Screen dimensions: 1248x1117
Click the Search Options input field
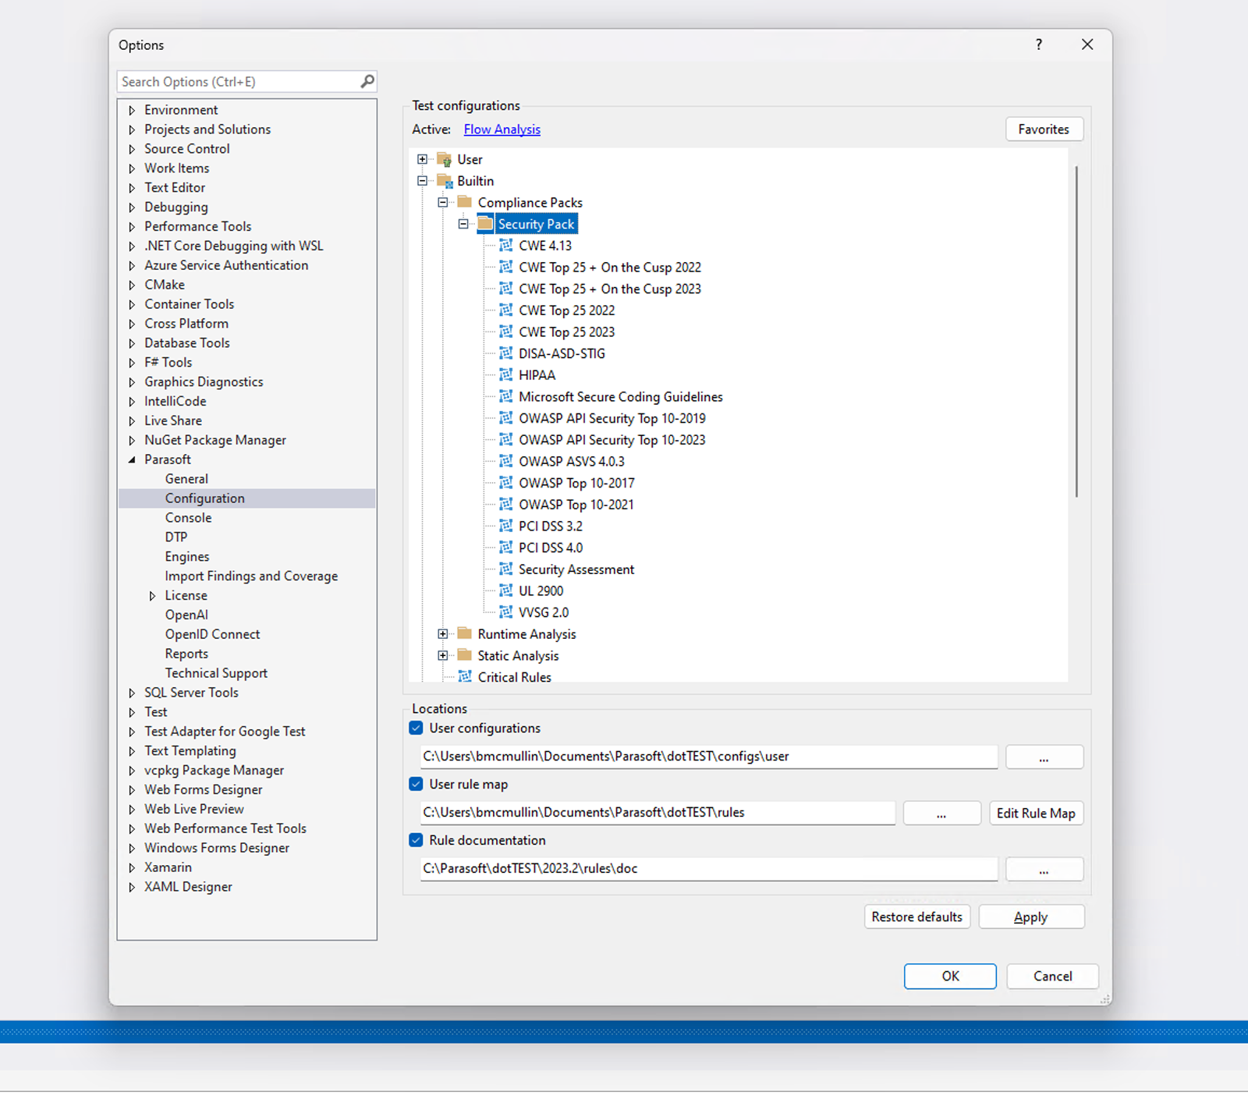tap(238, 82)
